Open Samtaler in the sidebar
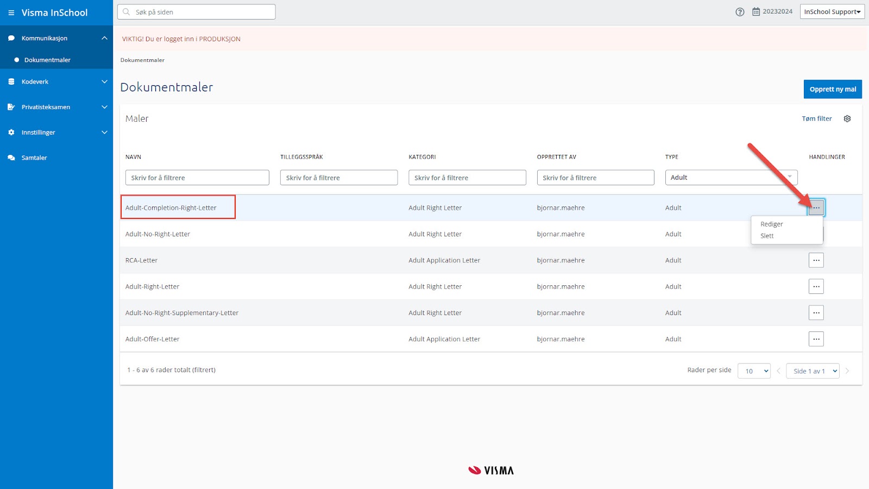 pos(34,158)
